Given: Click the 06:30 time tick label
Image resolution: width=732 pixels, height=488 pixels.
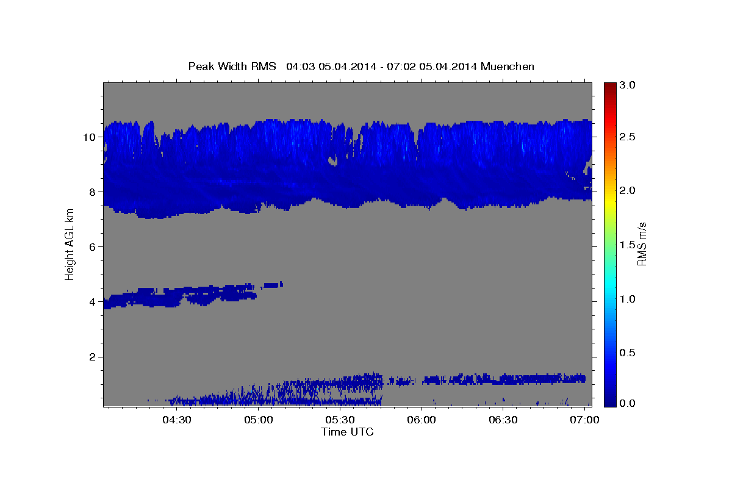Looking at the screenshot, I should coord(503,420).
